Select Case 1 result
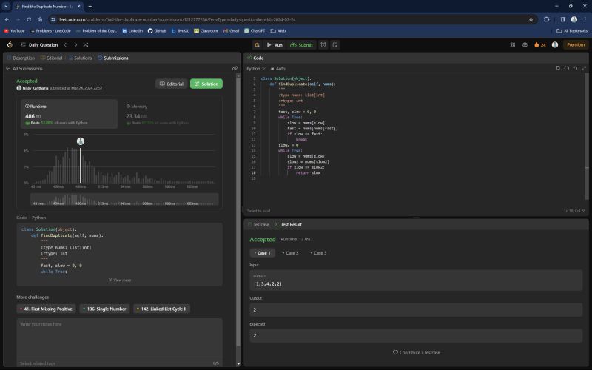592x370 pixels. pos(263,253)
